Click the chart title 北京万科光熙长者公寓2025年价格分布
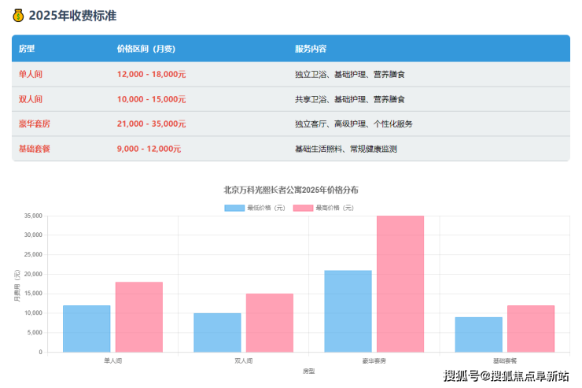Image resolution: width=582 pixels, height=388 pixels. [x=291, y=190]
